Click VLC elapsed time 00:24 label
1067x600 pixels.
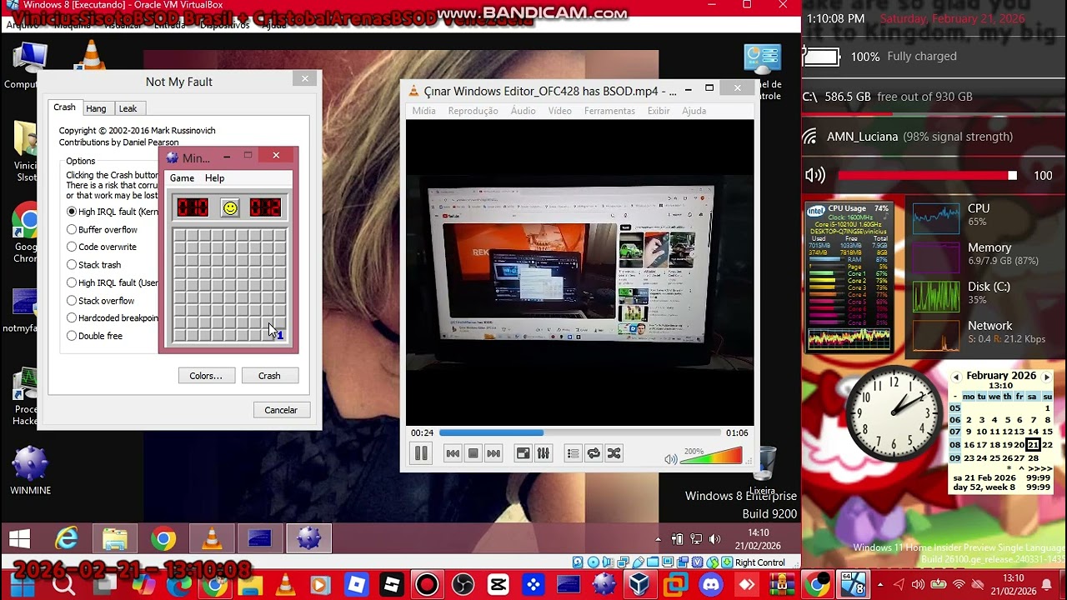click(x=422, y=433)
